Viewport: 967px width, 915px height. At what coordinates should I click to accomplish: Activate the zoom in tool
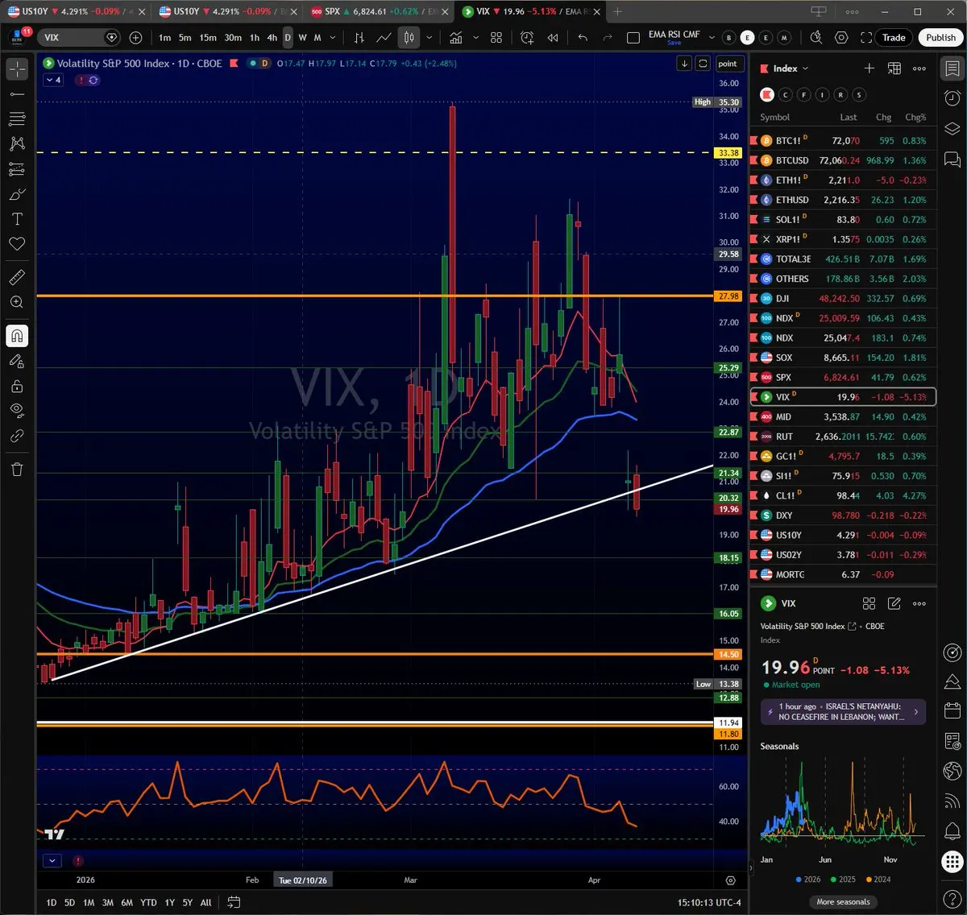point(17,302)
